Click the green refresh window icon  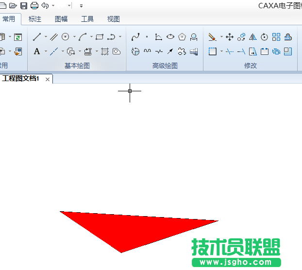coord(18,37)
